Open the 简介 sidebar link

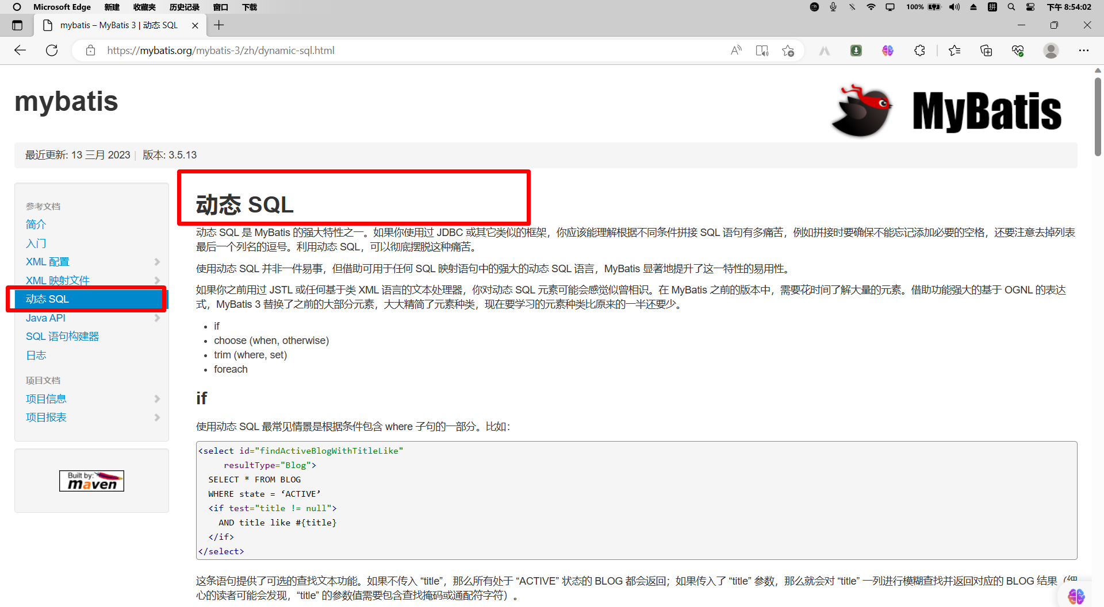click(x=36, y=225)
